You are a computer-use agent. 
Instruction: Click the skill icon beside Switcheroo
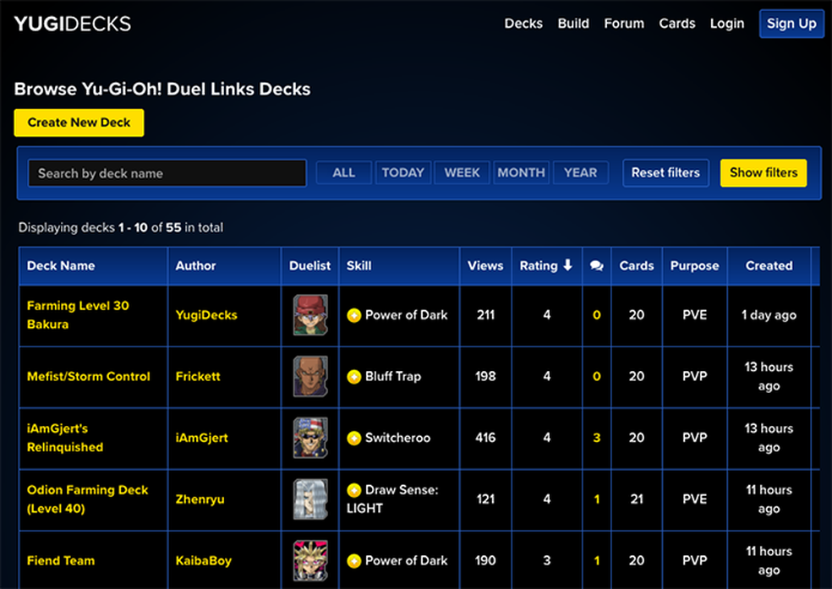tap(354, 438)
